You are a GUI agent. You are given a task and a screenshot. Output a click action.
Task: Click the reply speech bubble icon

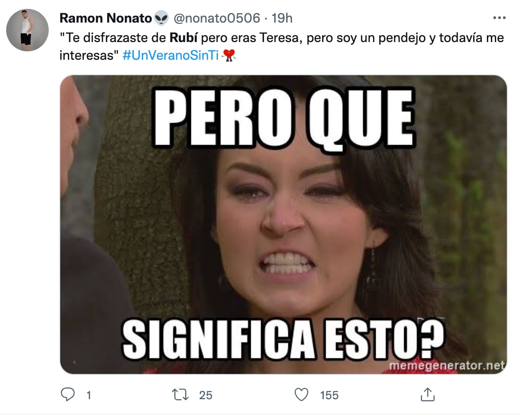point(68,394)
